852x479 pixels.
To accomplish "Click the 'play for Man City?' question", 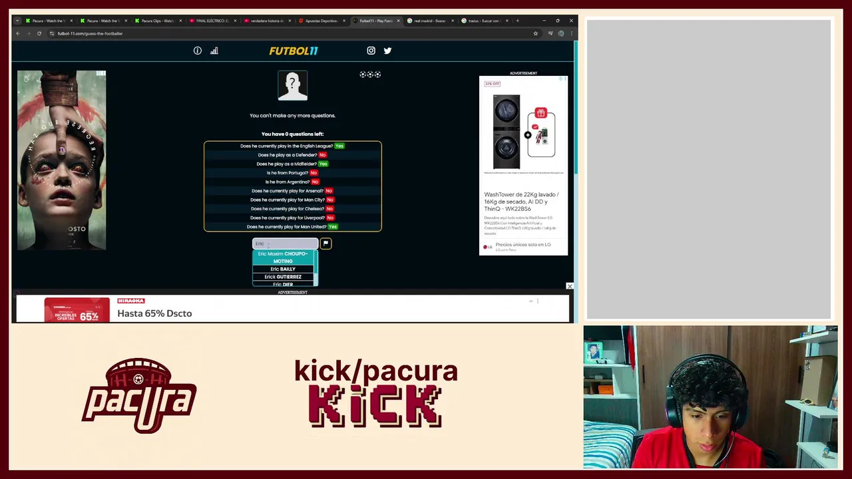I will pyautogui.click(x=292, y=200).
